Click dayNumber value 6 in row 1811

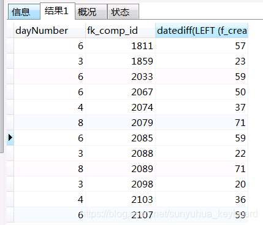coord(50,45)
